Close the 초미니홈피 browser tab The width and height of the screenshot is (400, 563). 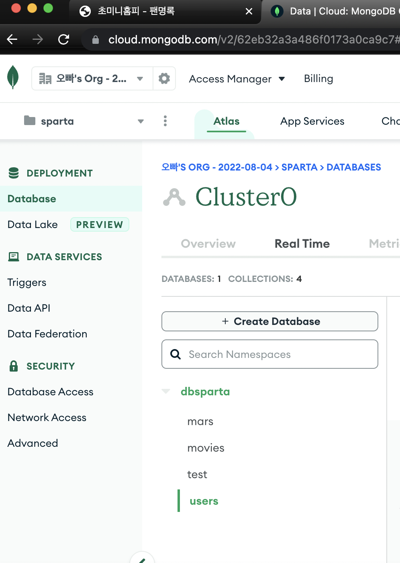[249, 11]
